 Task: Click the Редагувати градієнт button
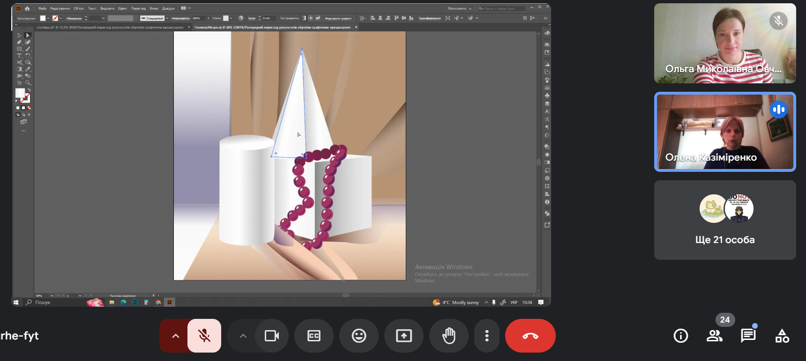click(x=338, y=18)
